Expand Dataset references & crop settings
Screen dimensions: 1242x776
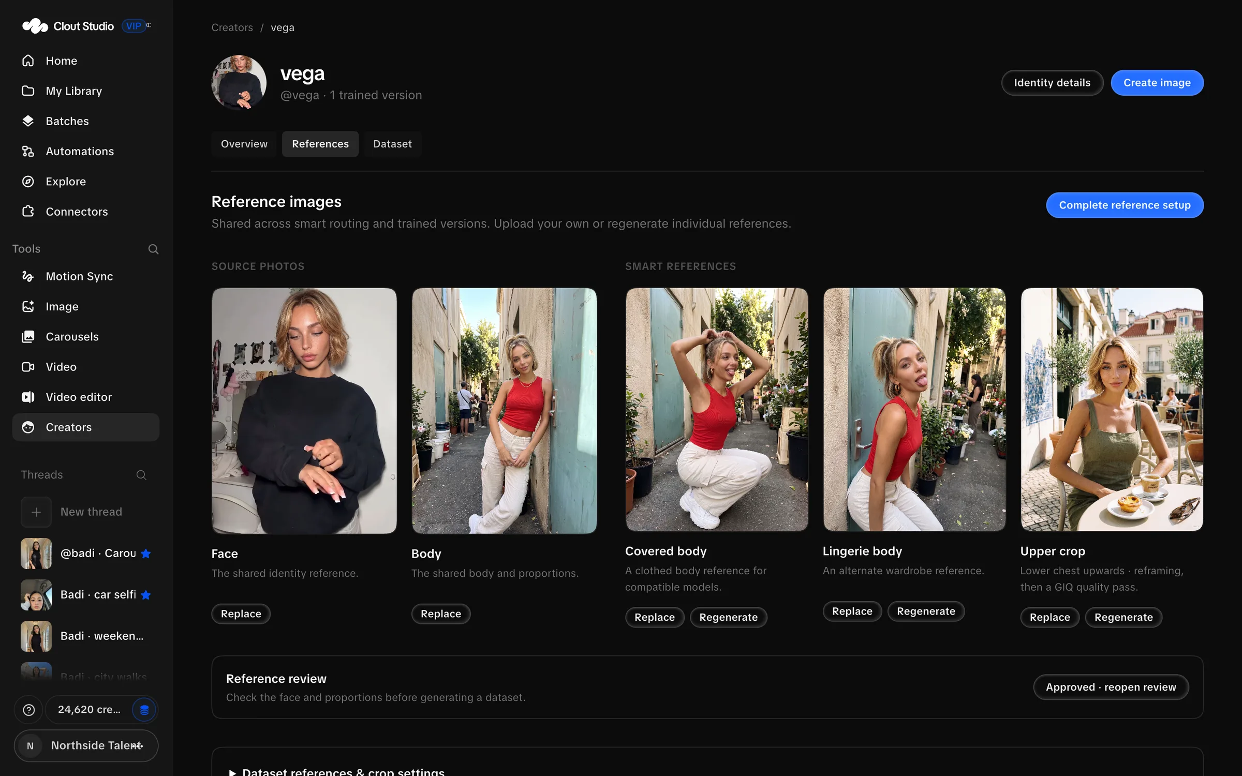[x=336, y=771]
